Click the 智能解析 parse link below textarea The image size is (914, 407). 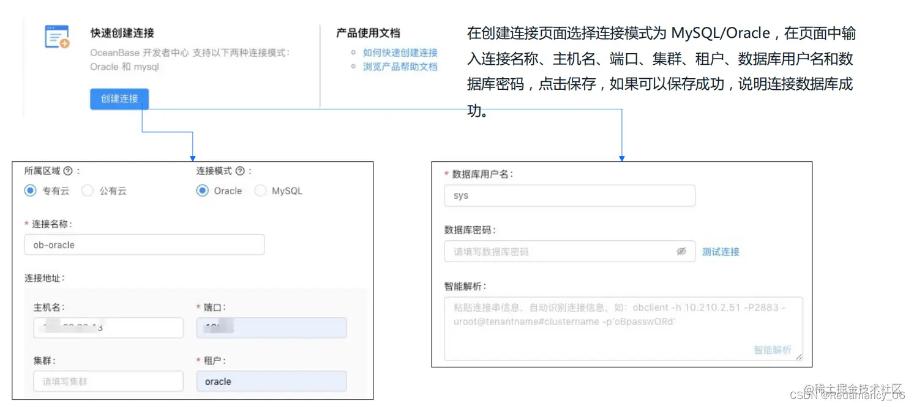point(773,348)
